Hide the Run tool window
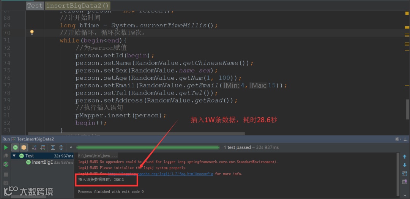This screenshot has height=199, width=410. [x=406, y=139]
